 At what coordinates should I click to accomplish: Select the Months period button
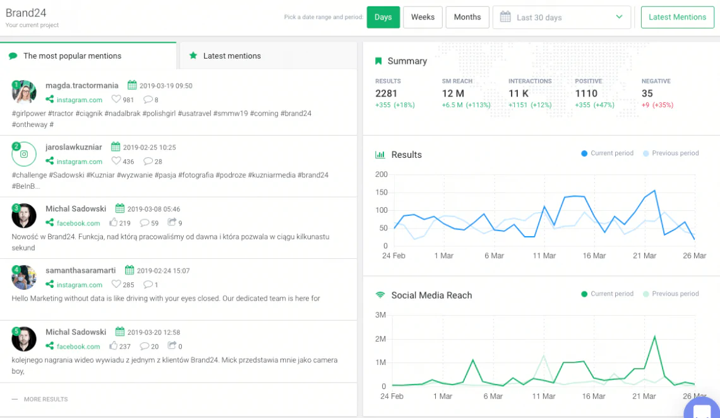click(467, 18)
